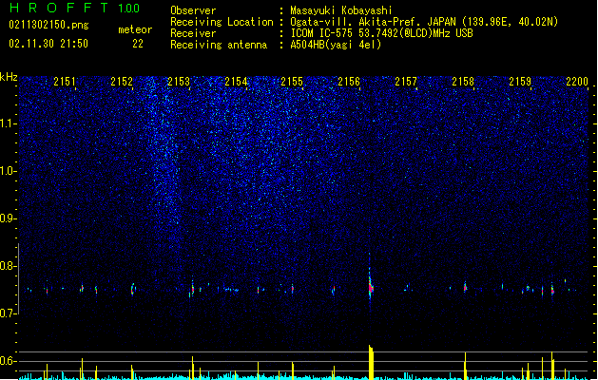Screen dimensions: 598x380
Task: Click time marker 2159
Action: [x=520, y=81]
